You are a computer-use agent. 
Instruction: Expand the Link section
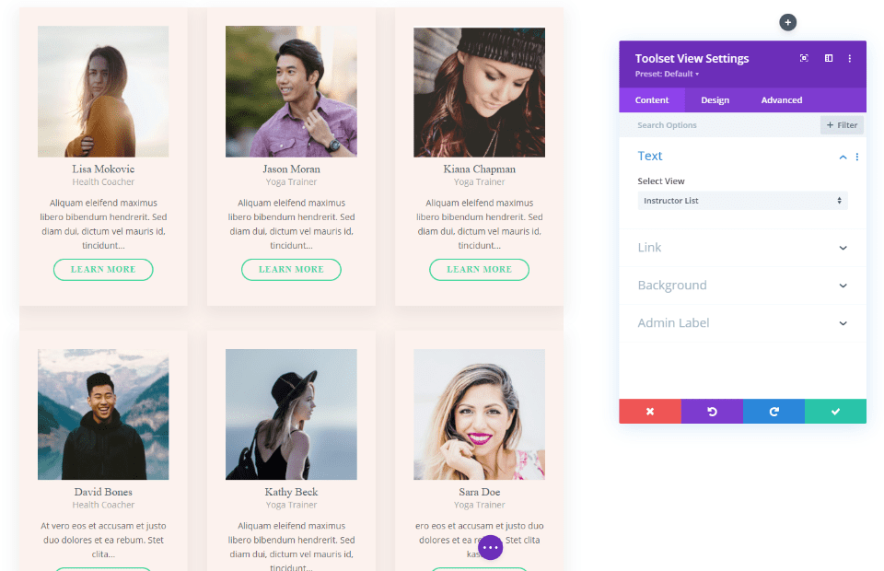(x=741, y=247)
